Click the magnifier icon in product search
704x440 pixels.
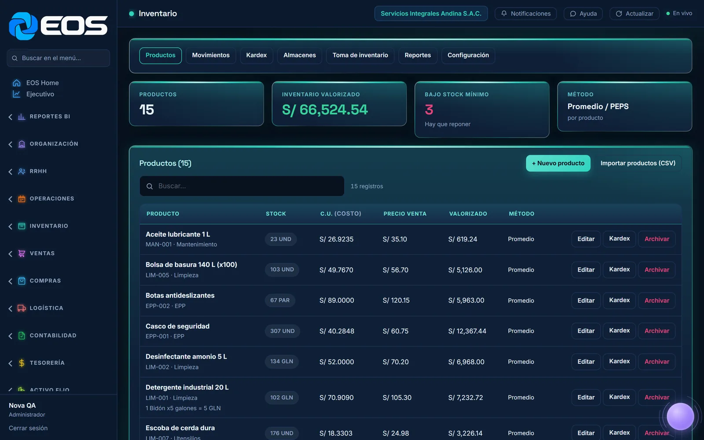pyautogui.click(x=150, y=186)
